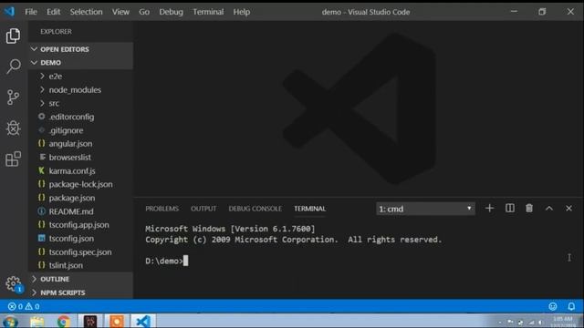Open the feedback smiley icon

click(553, 306)
